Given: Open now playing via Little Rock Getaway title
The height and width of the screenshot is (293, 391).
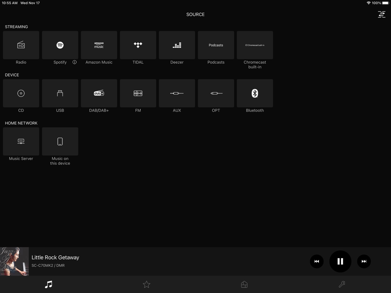Looking at the screenshot, I should pos(56,257).
